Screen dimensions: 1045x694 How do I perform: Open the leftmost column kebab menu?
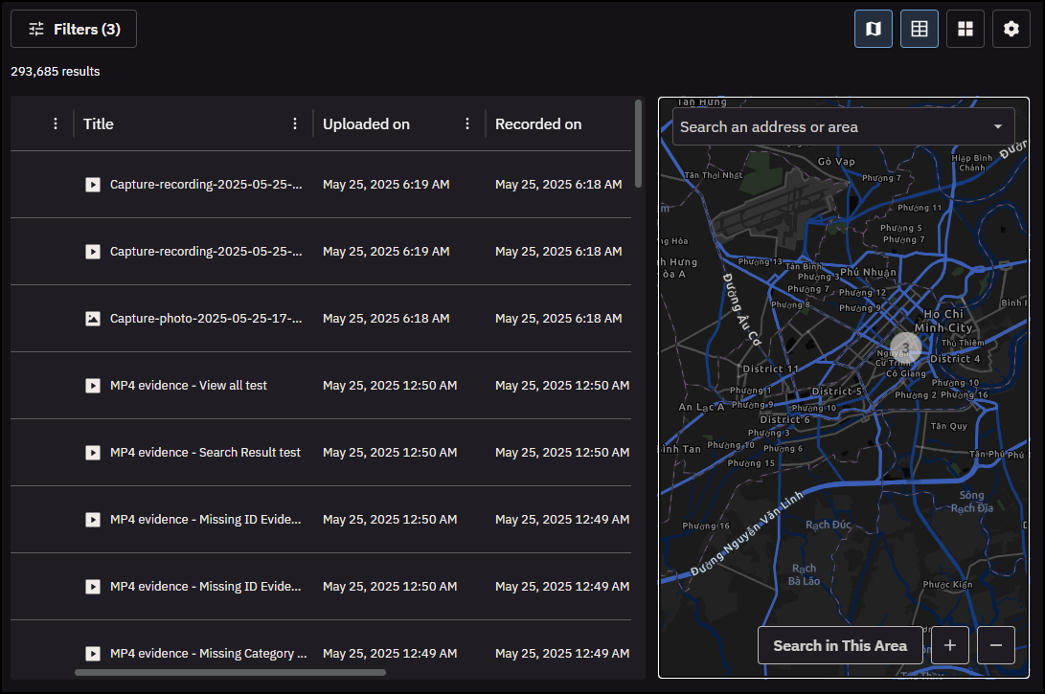pos(56,123)
